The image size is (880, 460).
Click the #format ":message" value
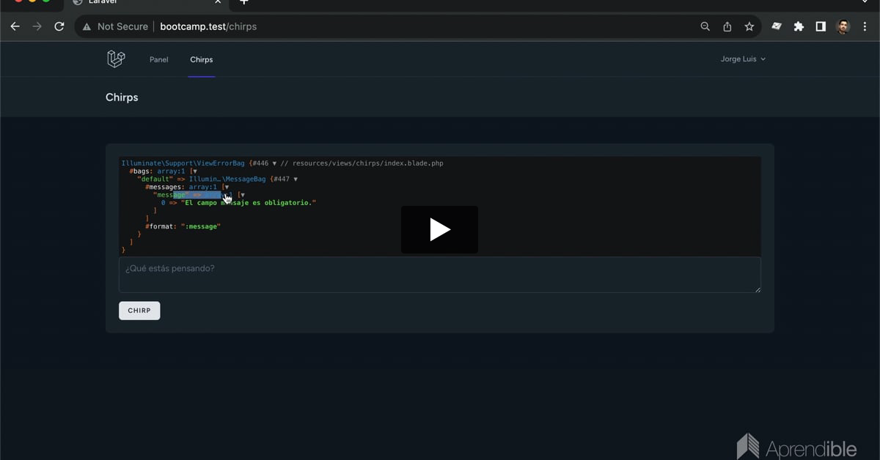(x=201, y=227)
